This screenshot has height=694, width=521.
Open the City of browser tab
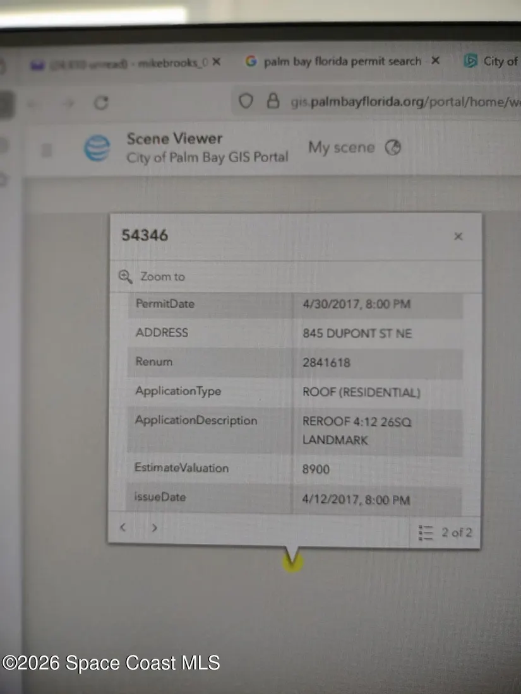493,61
